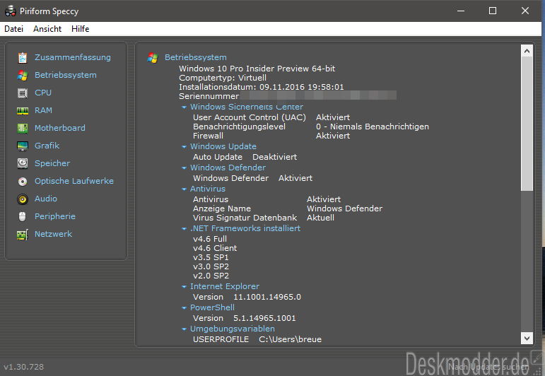The height and width of the screenshot is (376, 545).
Task: Click the Betriebssystem heading in main panel
Action: pyautogui.click(x=196, y=57)
